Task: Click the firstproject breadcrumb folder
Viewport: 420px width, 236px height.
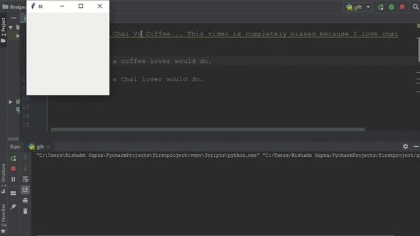Action: click(x=14, y=7)
